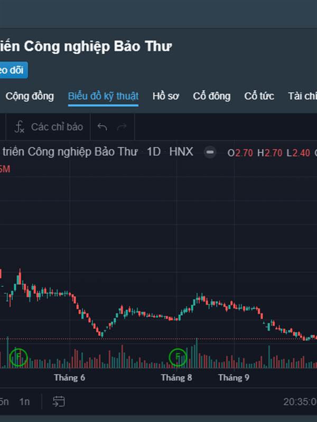The width and height of the screenshot is (317, 422).
Task: Open the Cổ đông tab
Action: click(212, 96)
